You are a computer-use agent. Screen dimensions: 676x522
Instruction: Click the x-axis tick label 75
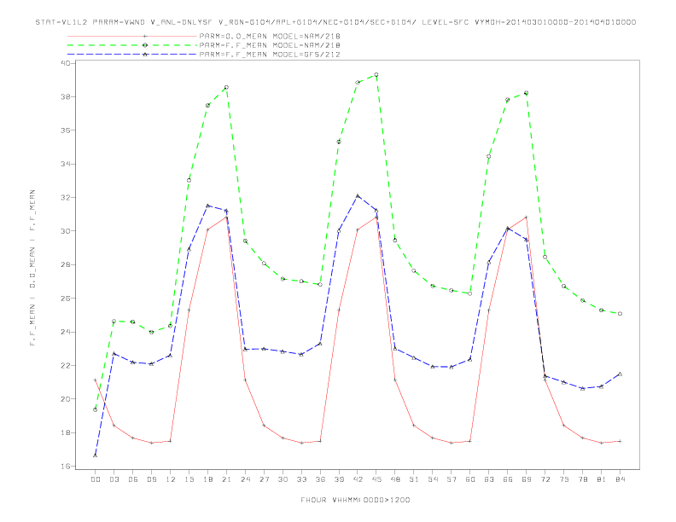pyautogui.click(x=564, y=479)
